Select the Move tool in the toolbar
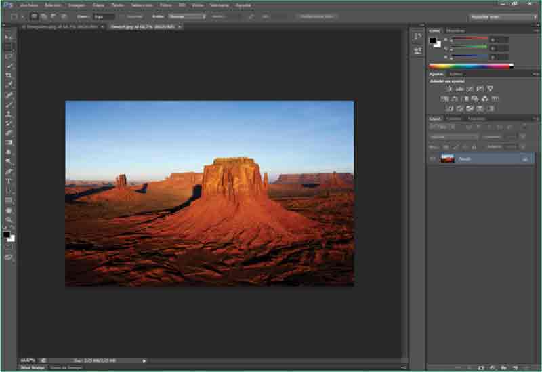Viewport: 542px width, 372px height. 9,37
